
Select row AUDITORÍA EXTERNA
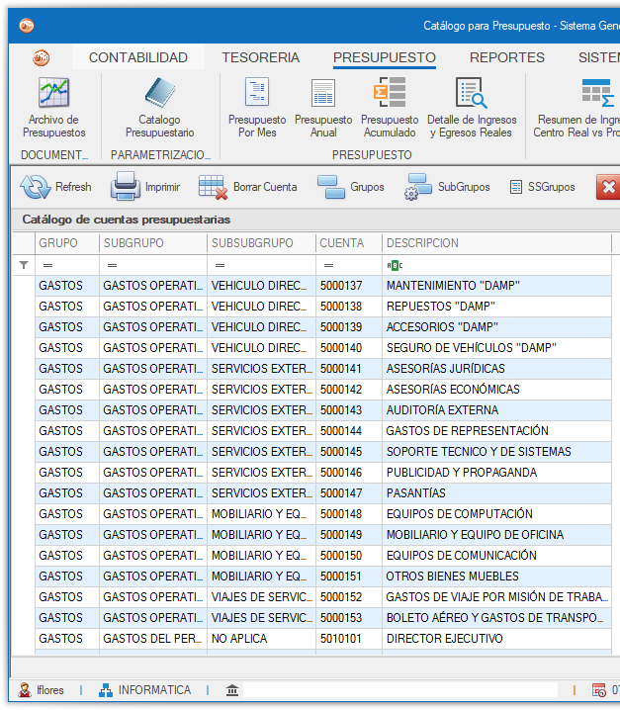[323, 410]
